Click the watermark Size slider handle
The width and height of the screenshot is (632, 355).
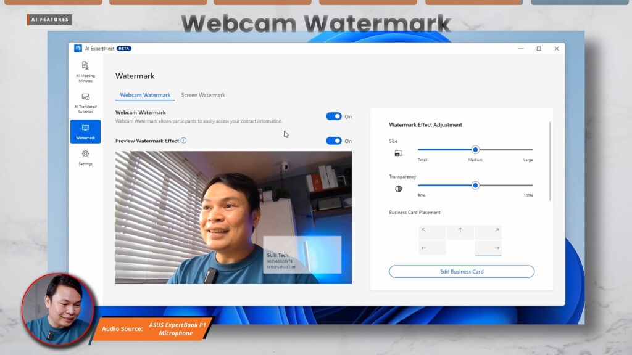[x=475, y=149]
